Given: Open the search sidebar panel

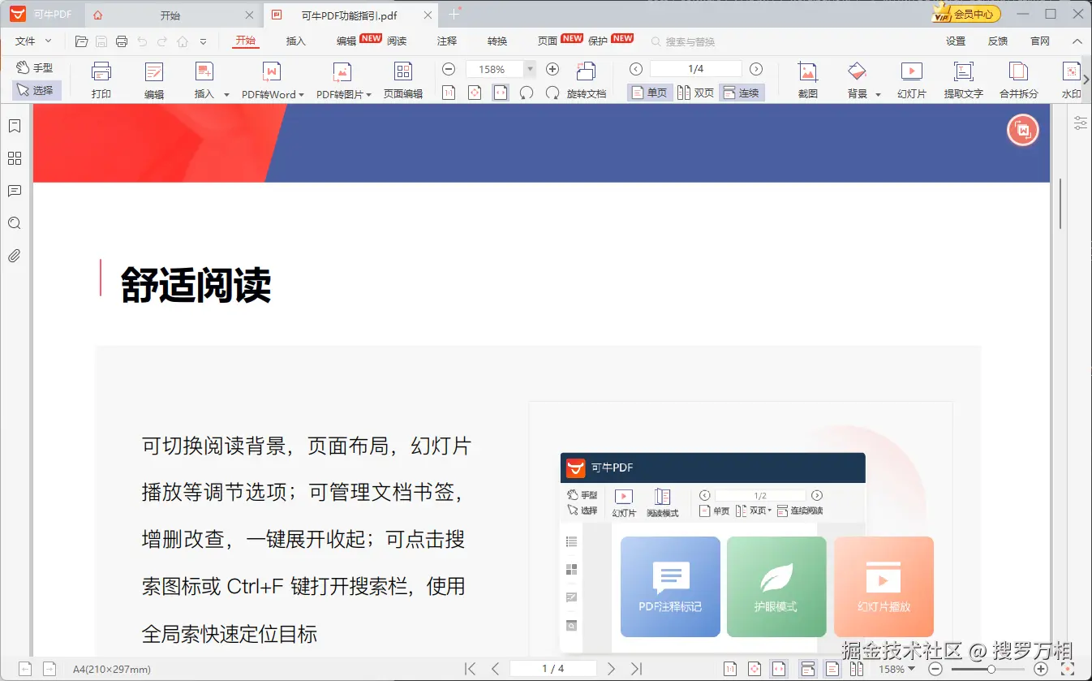Looking at the screenshot, I should coord(14,223).
